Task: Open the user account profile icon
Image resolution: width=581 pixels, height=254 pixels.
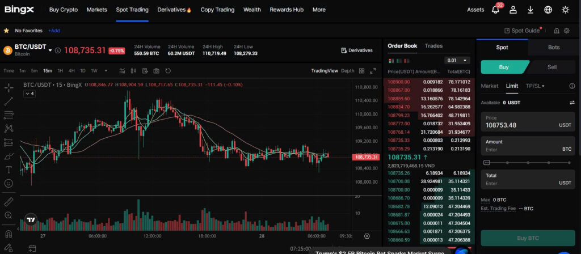Action: point(513,10)
